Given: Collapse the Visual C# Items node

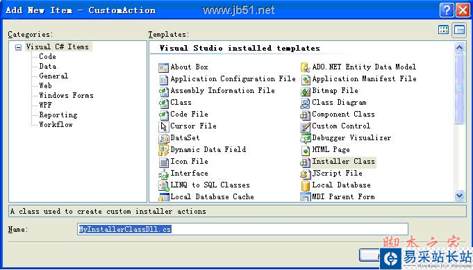Looking at the screenshot, I should pyautogui.click(x=18, y=47).
